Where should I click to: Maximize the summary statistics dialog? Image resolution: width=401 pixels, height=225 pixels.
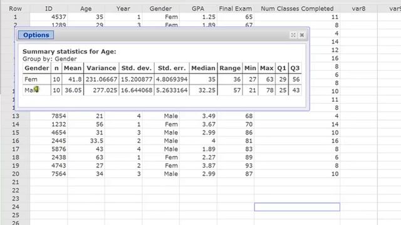tap(293, 35)
